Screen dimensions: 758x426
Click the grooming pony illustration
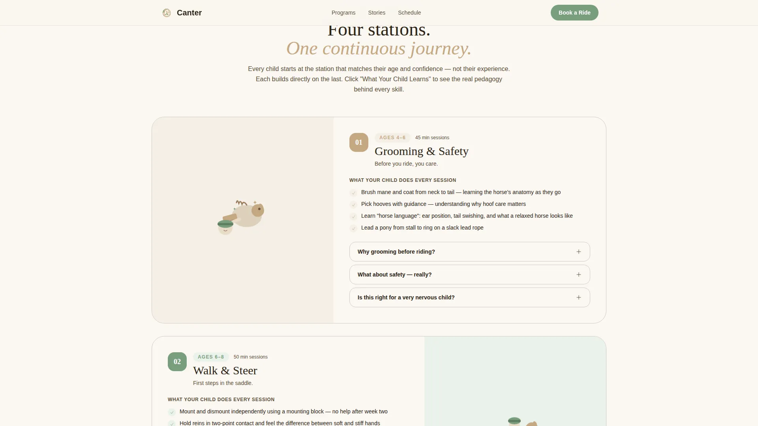point(241,217)
